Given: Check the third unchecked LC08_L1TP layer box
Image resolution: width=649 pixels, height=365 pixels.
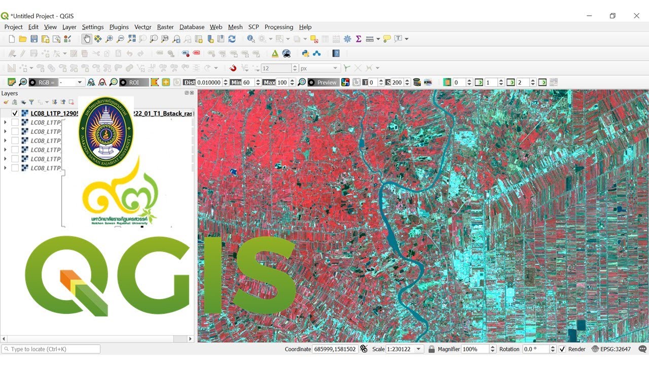Looking at the screenshot, I should coord(15,141).
